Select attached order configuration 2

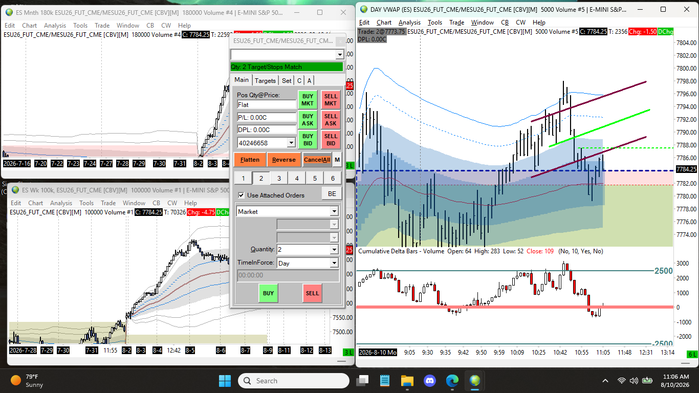click(261, 178)
